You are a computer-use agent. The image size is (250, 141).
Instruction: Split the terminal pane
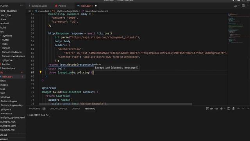click(229, 108)
